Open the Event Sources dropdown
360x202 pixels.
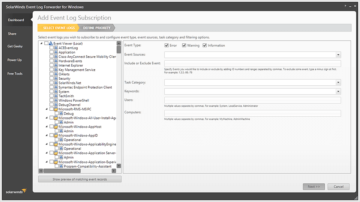point(338,55)
